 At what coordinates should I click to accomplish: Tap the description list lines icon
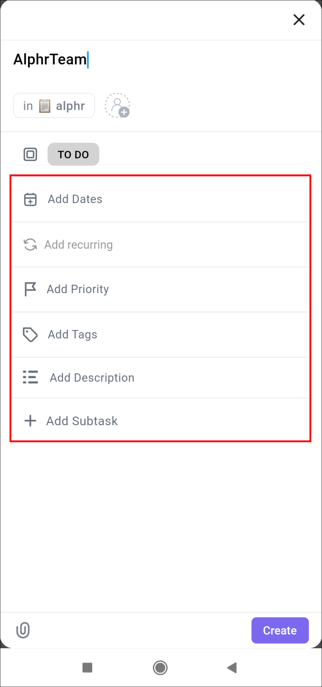tap(30, 378)
